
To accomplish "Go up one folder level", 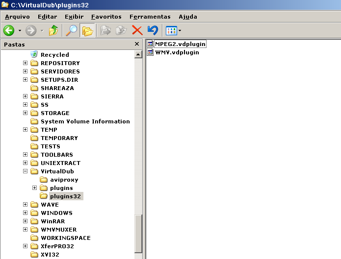I will click(53, 30).
